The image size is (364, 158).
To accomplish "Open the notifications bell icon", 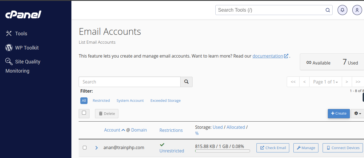I will tap(342, 10).
